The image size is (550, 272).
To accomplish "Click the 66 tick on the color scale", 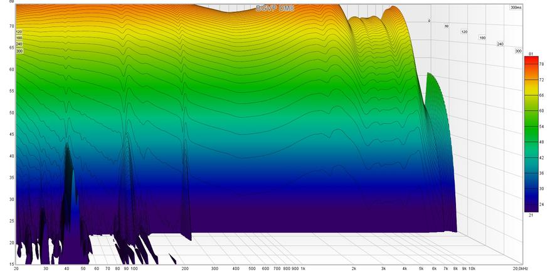I will (542, 95).
